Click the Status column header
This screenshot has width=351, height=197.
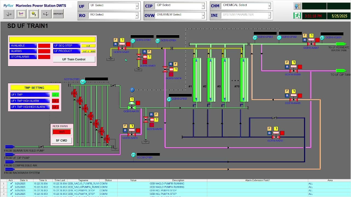pyautogui.click(x=108, y=180)
